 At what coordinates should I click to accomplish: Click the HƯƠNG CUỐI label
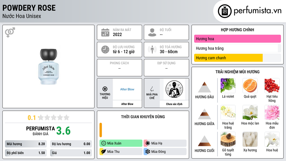[204, 151]
